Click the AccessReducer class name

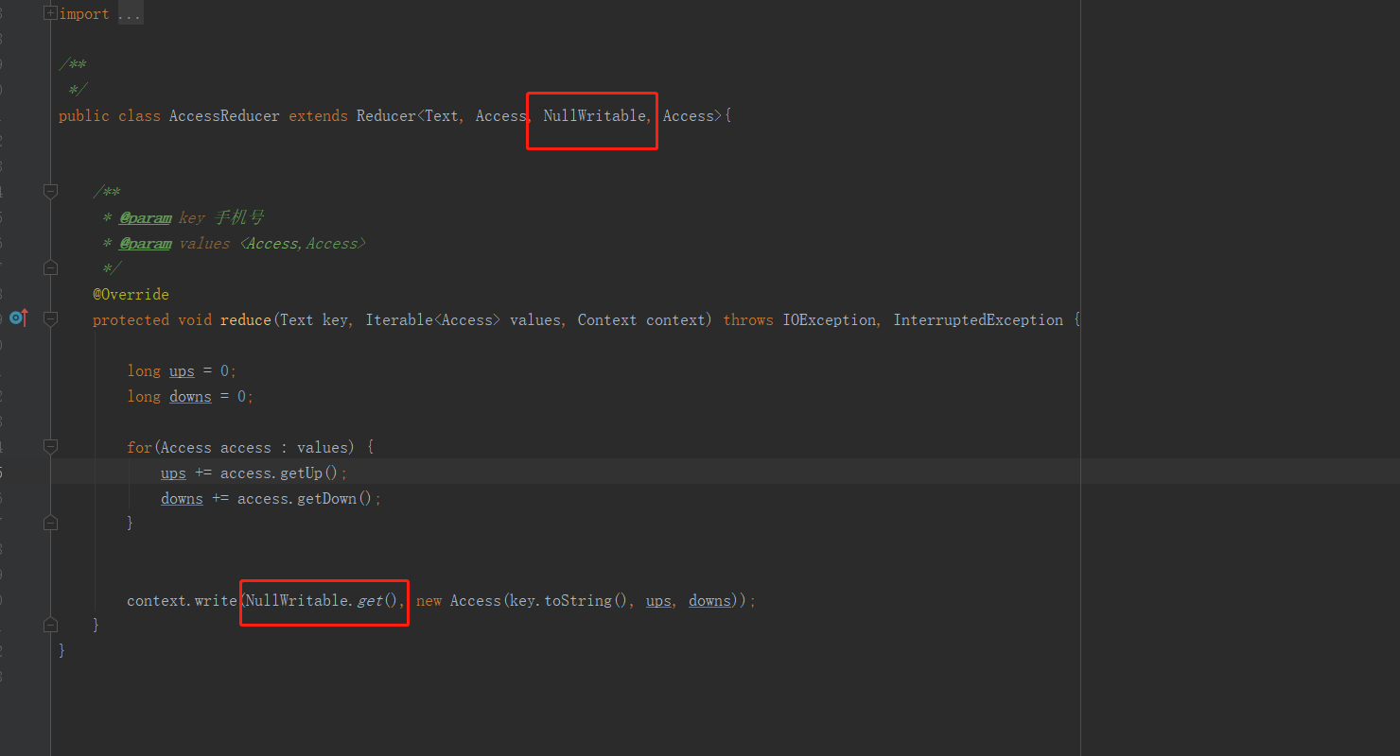(x=224, y=116)
